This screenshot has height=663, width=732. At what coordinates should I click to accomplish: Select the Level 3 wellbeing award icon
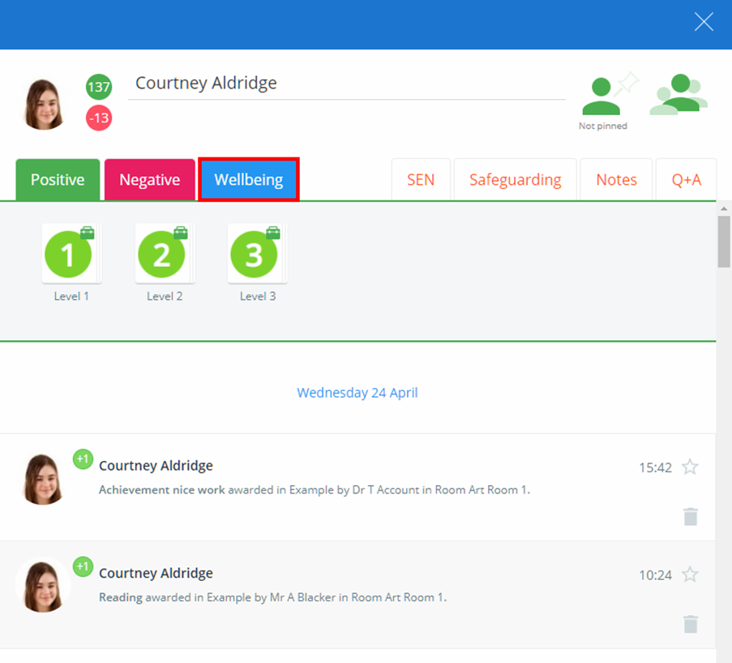click(x=257, y=252)
